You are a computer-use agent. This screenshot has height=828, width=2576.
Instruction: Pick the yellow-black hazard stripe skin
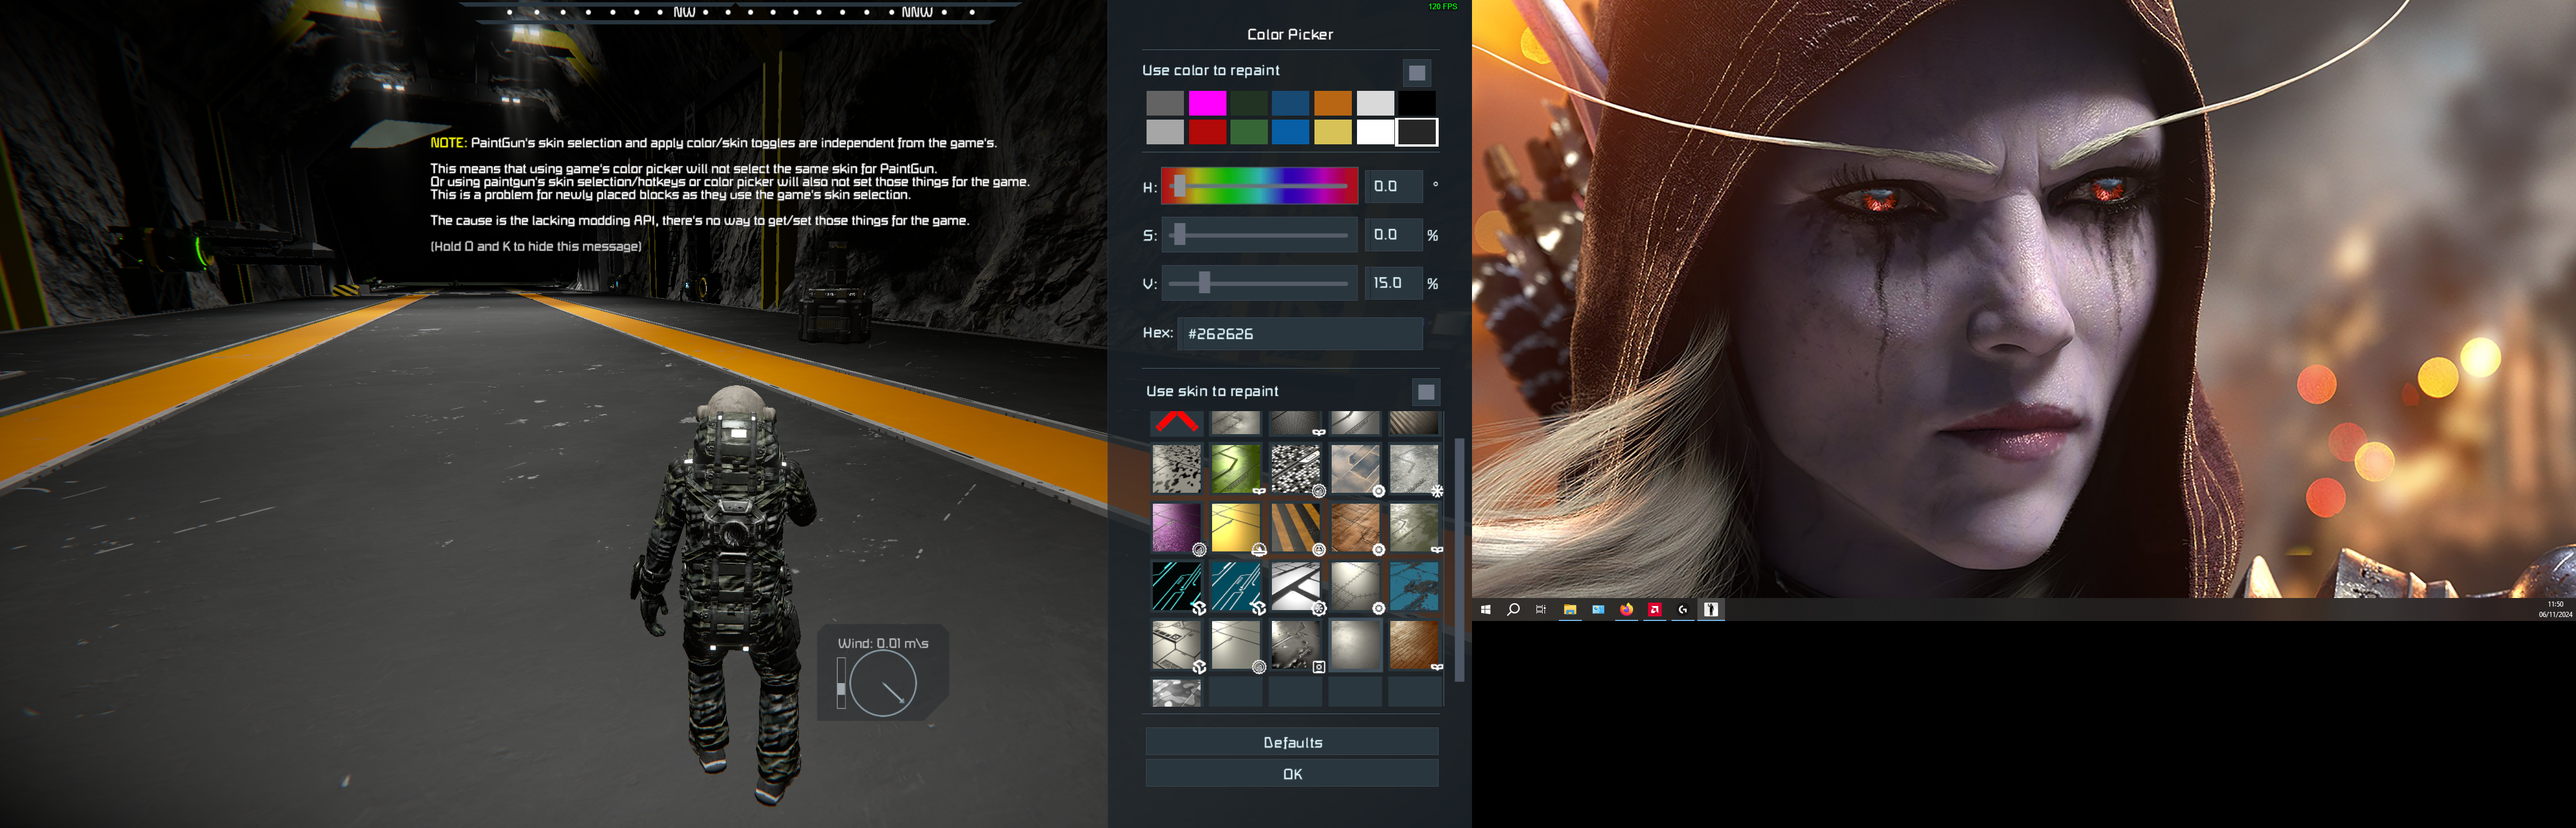(1295, 527)
